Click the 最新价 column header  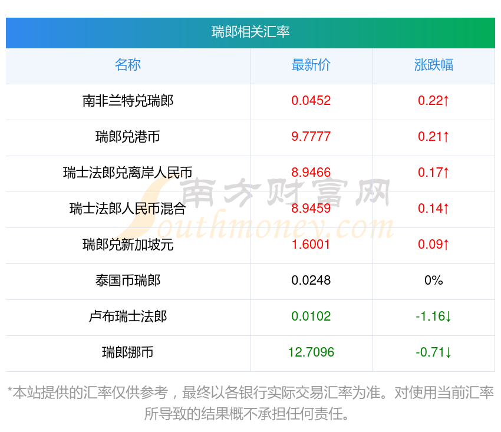pos(311,65)
